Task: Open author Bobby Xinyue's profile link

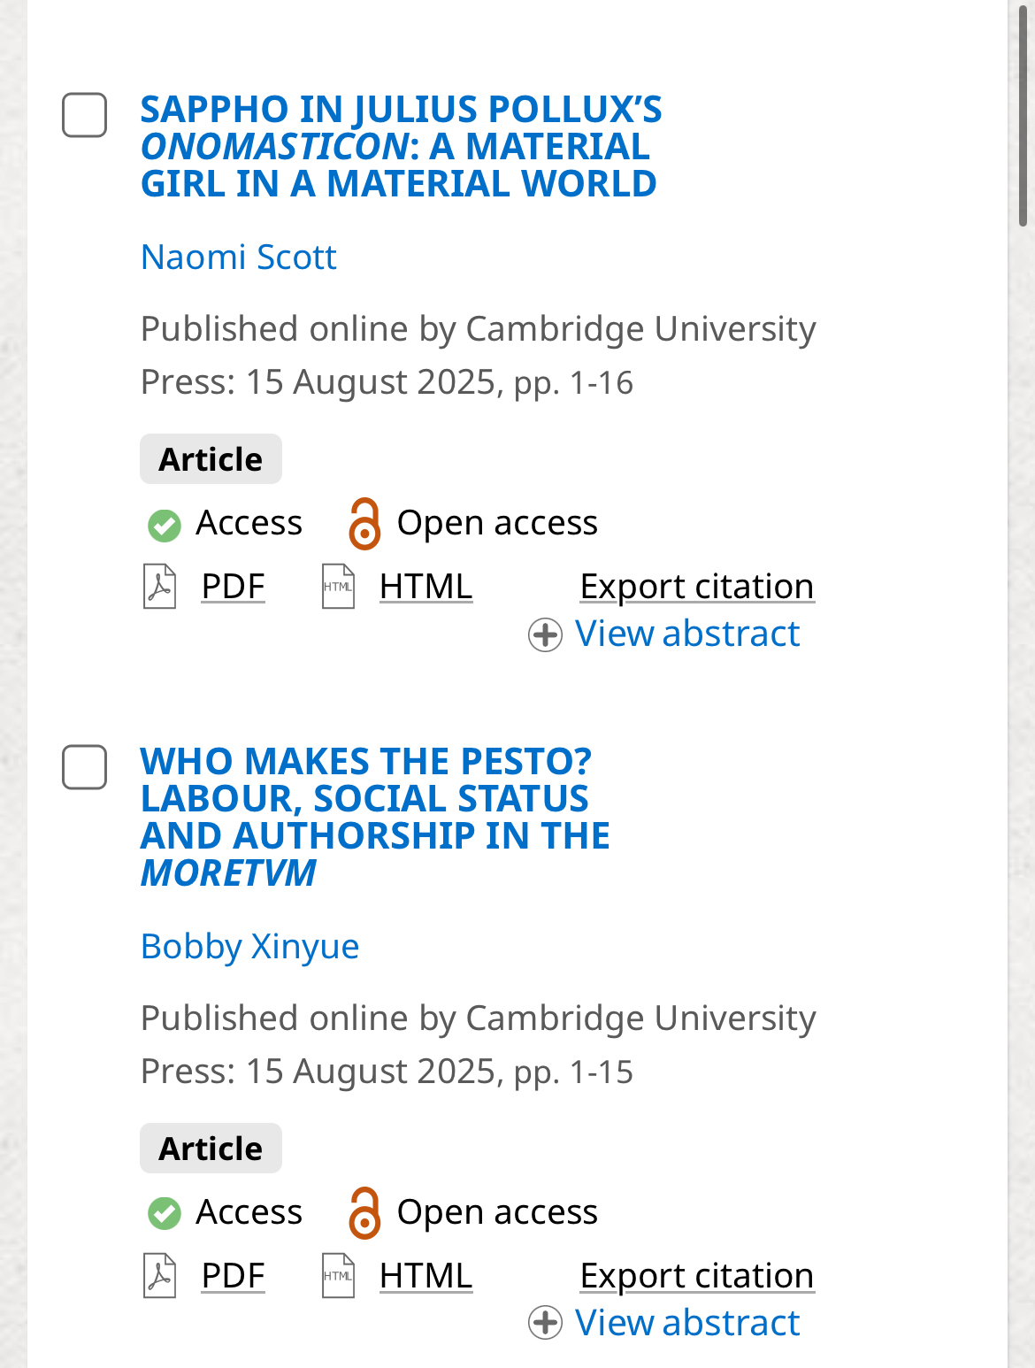Action: pos(250,947)
